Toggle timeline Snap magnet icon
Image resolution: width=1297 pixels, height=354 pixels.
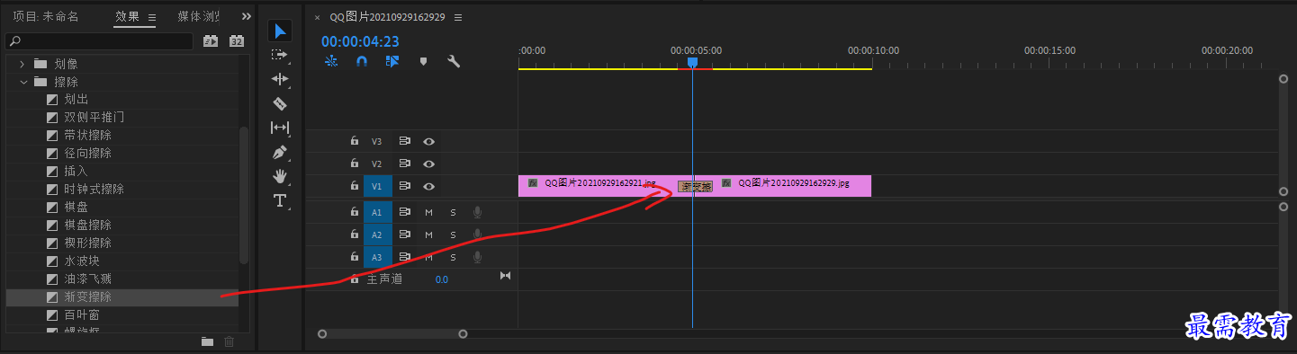coord(362,62)
